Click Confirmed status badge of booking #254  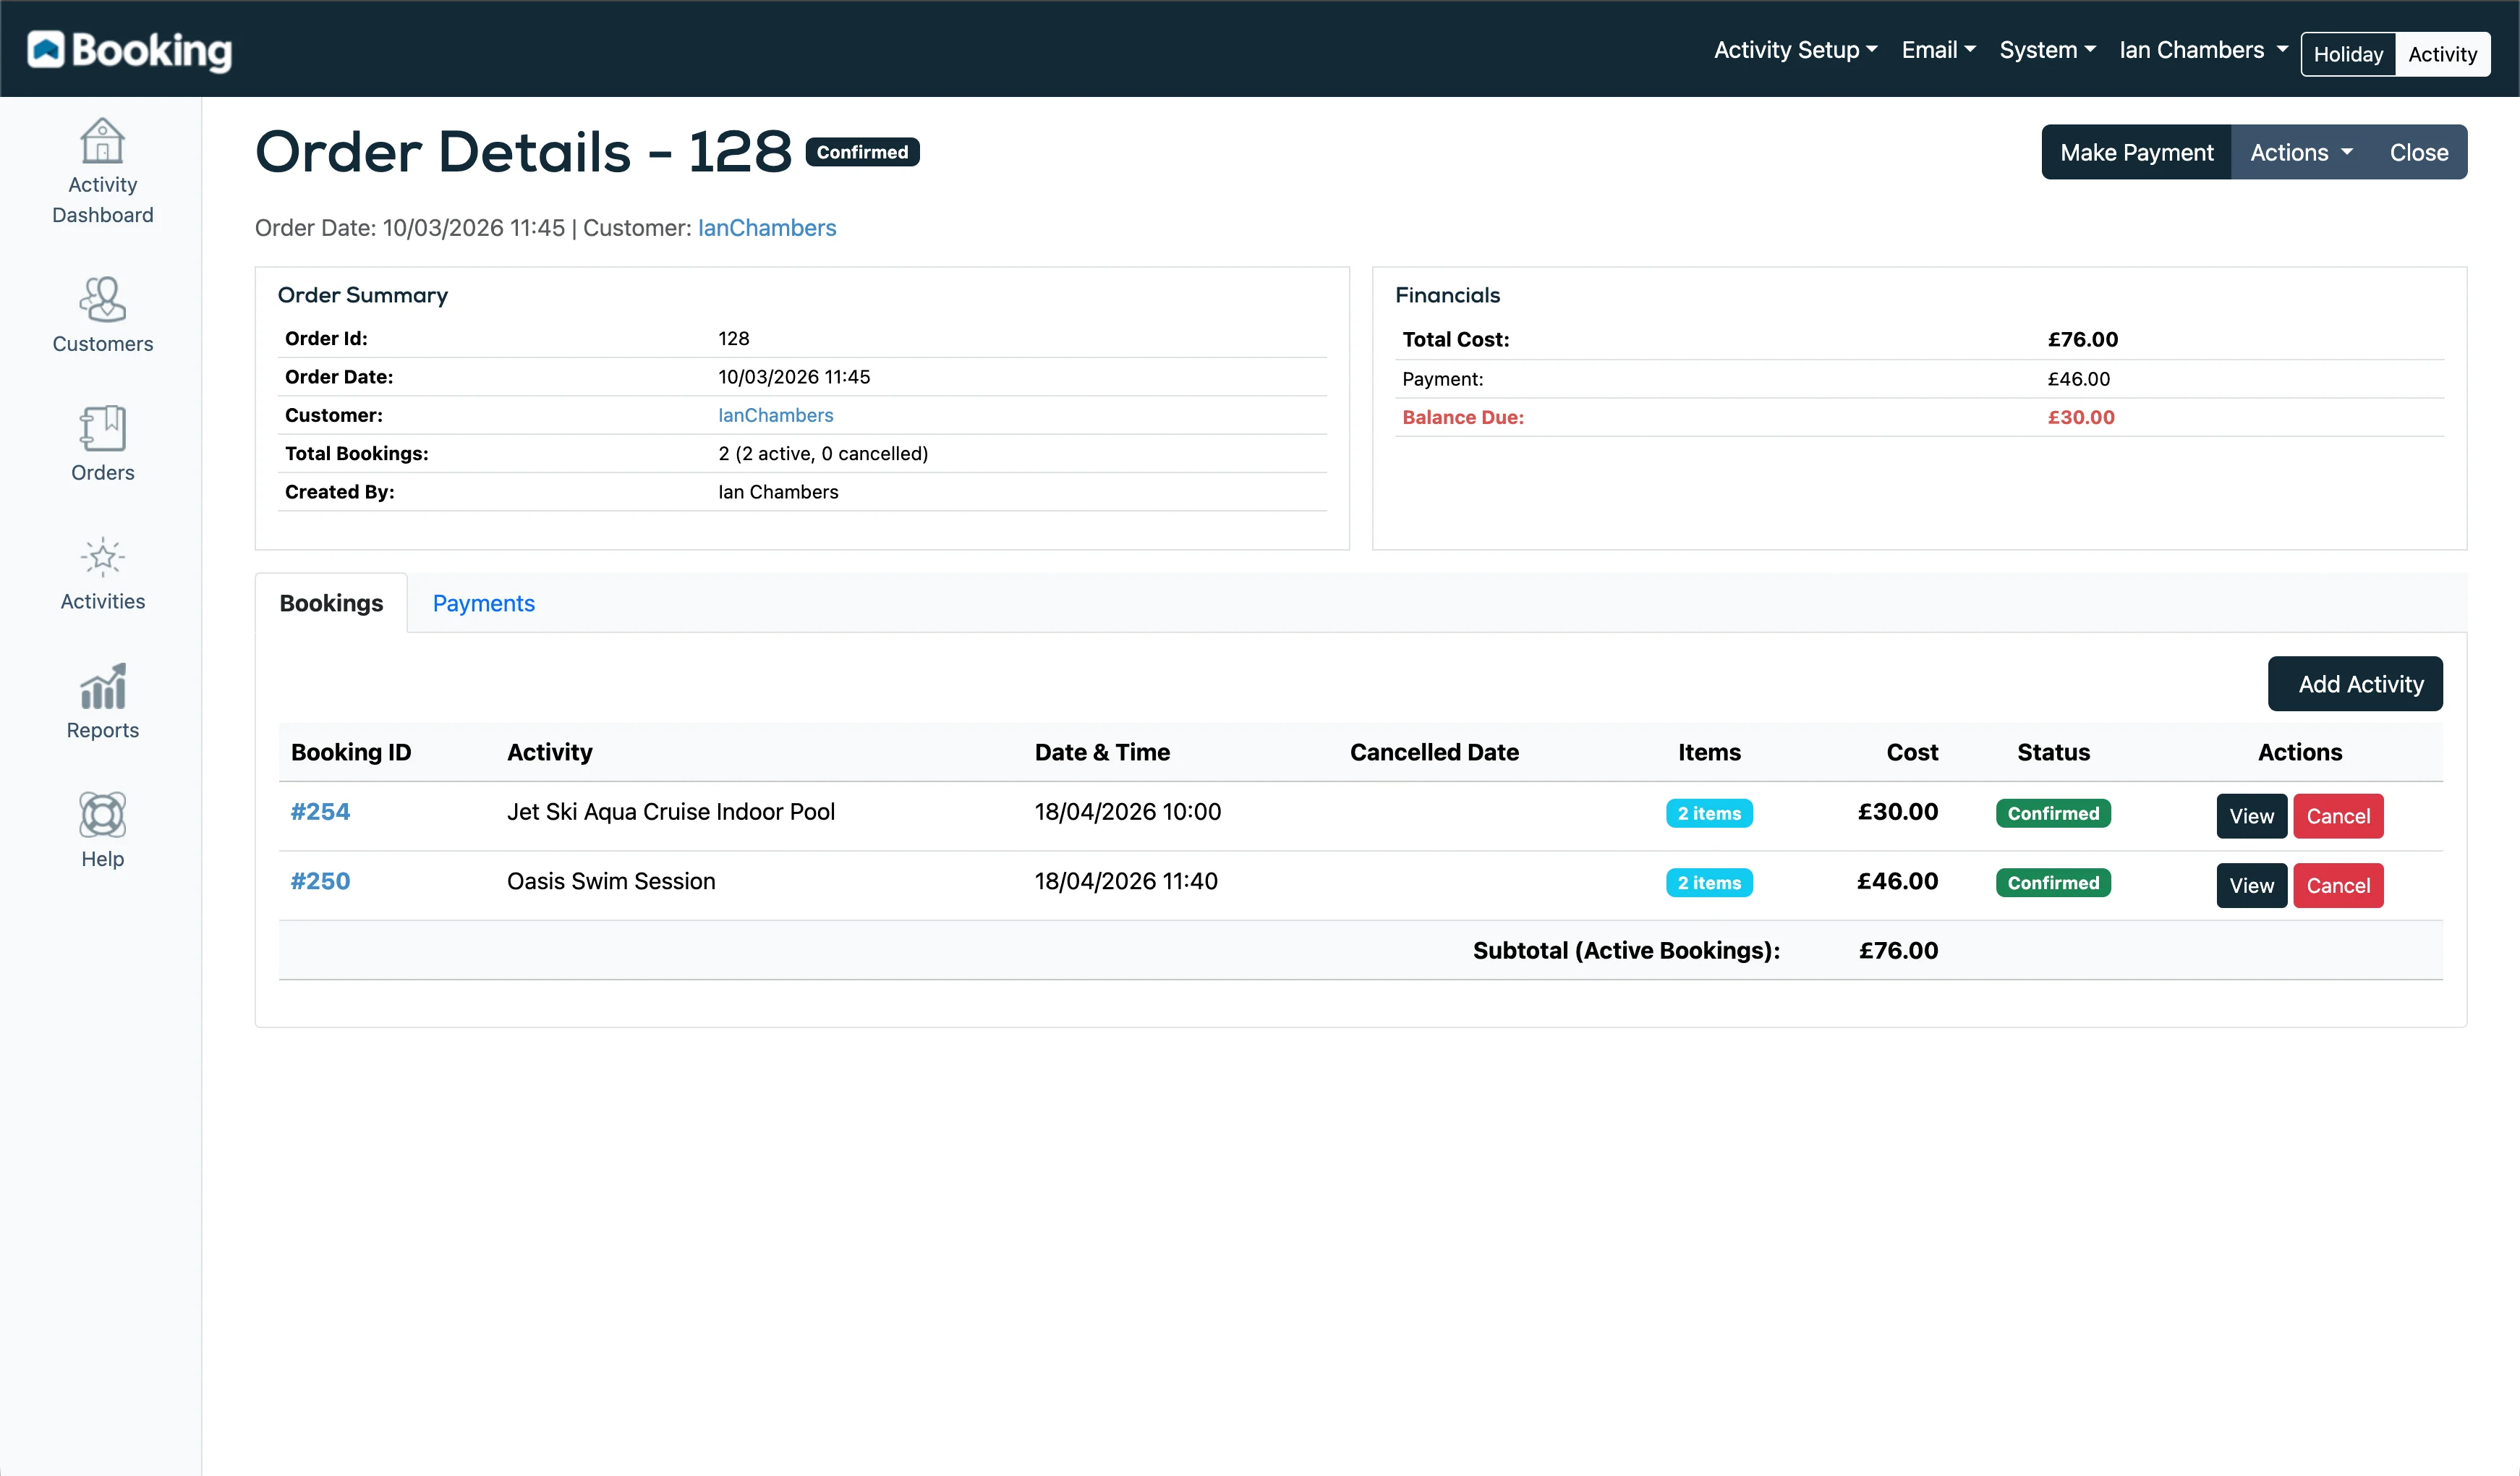point(2053,813)
